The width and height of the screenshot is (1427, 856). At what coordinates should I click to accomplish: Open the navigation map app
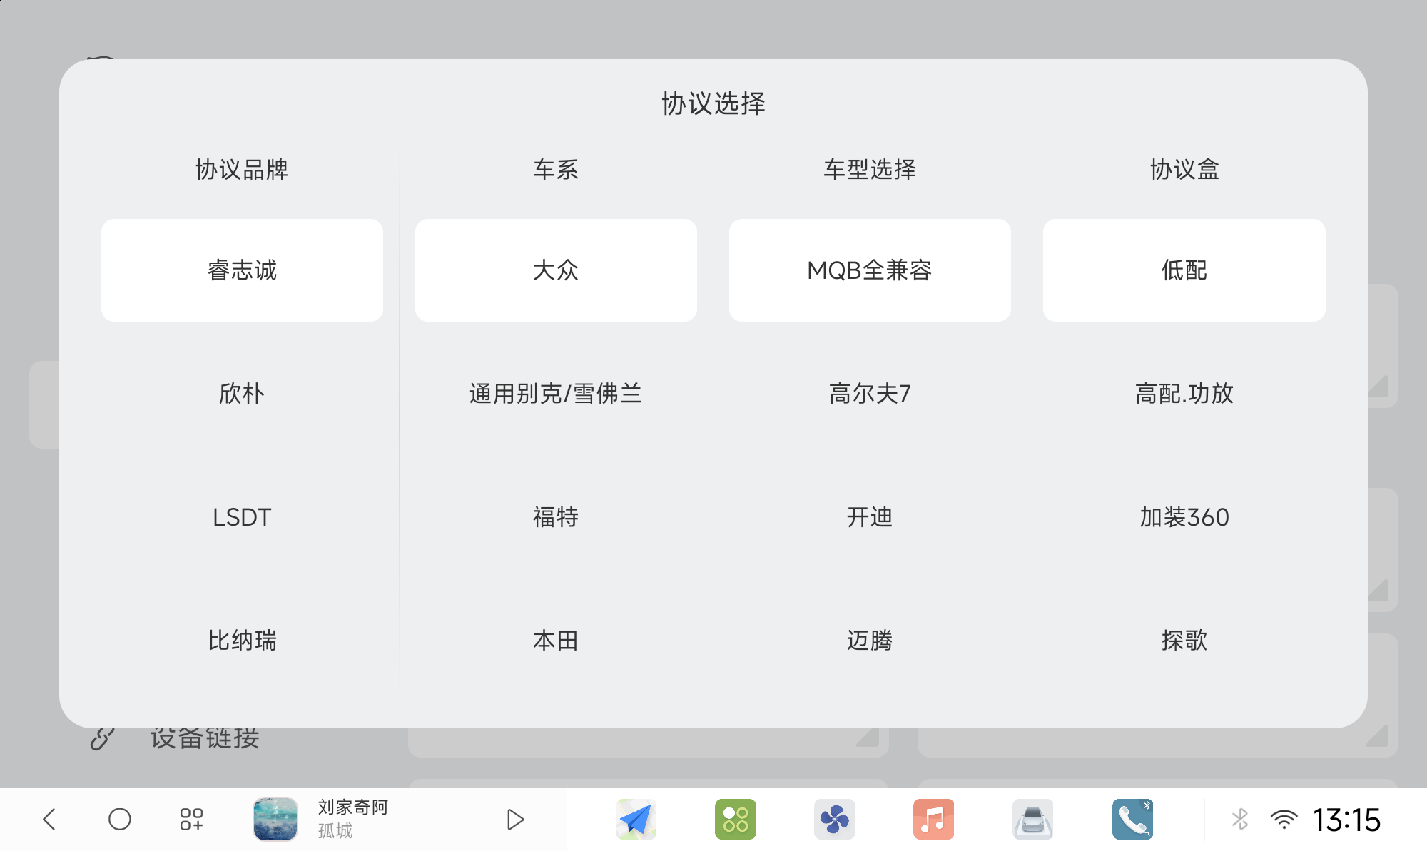(636, 819)
